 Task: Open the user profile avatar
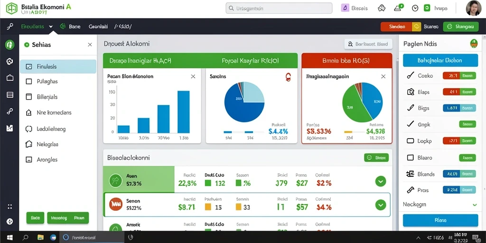click(473, 9)
